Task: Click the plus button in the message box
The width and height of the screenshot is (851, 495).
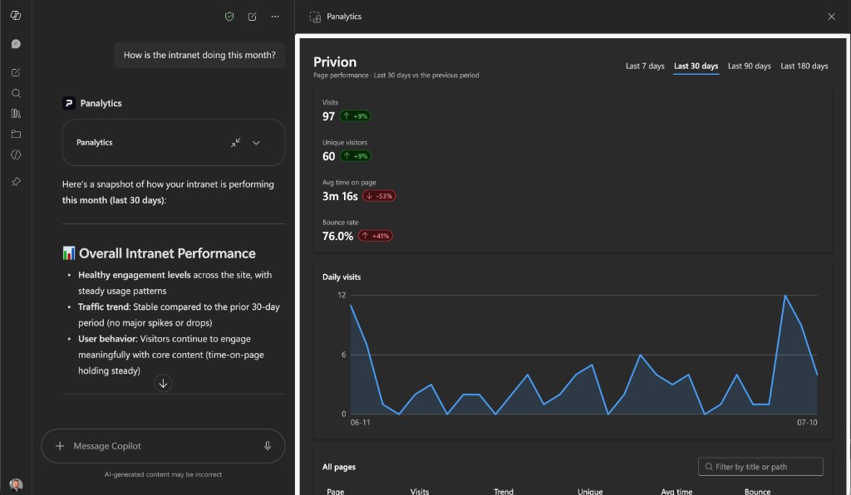Action: tap(60, 446)
